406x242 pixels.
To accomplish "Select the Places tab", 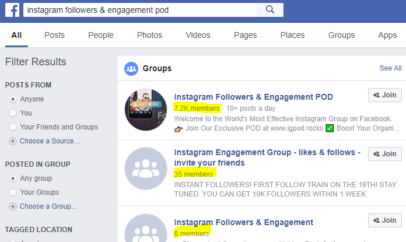I will click(292, 35).
